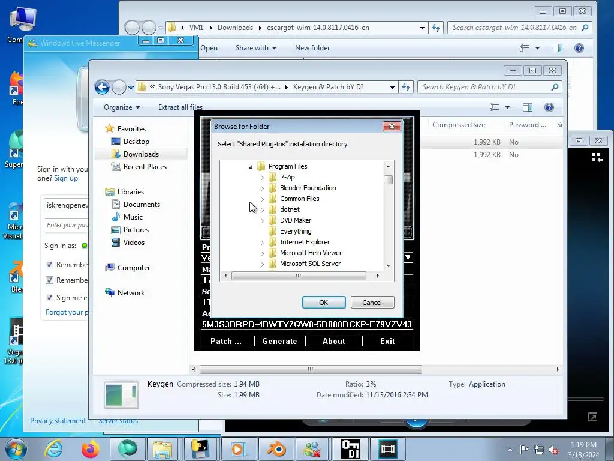Viewport: 614px width, 461px height.
Task: Open Windows Live Messenger taskbar icon
Action: [312, 449]
